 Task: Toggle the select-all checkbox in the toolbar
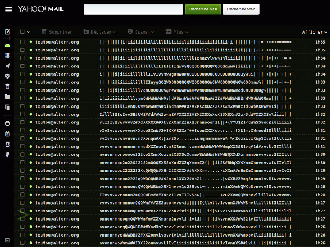coord(23,31)
